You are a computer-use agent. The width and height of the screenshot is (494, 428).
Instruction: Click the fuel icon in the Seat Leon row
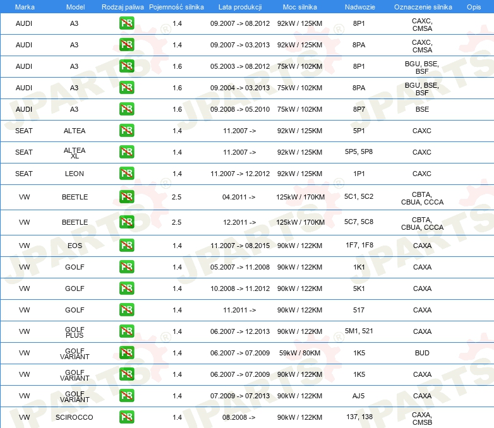point(126,173)
